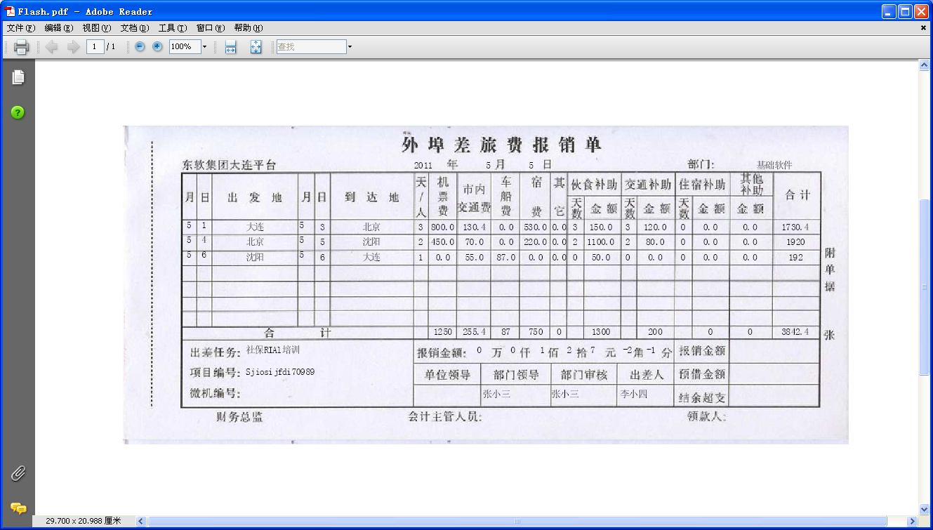Click the title 外埠差旅费报销单

pyautogui.click(x=501, y=145)
